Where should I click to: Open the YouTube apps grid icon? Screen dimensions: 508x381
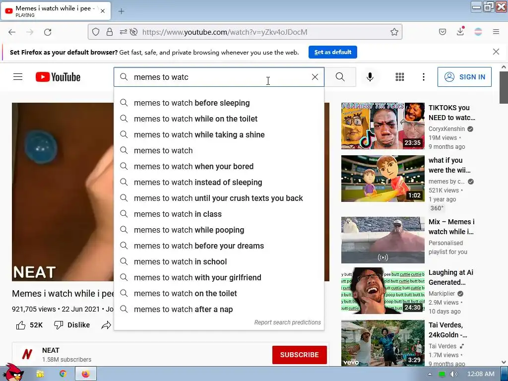[x=400, y=77]
